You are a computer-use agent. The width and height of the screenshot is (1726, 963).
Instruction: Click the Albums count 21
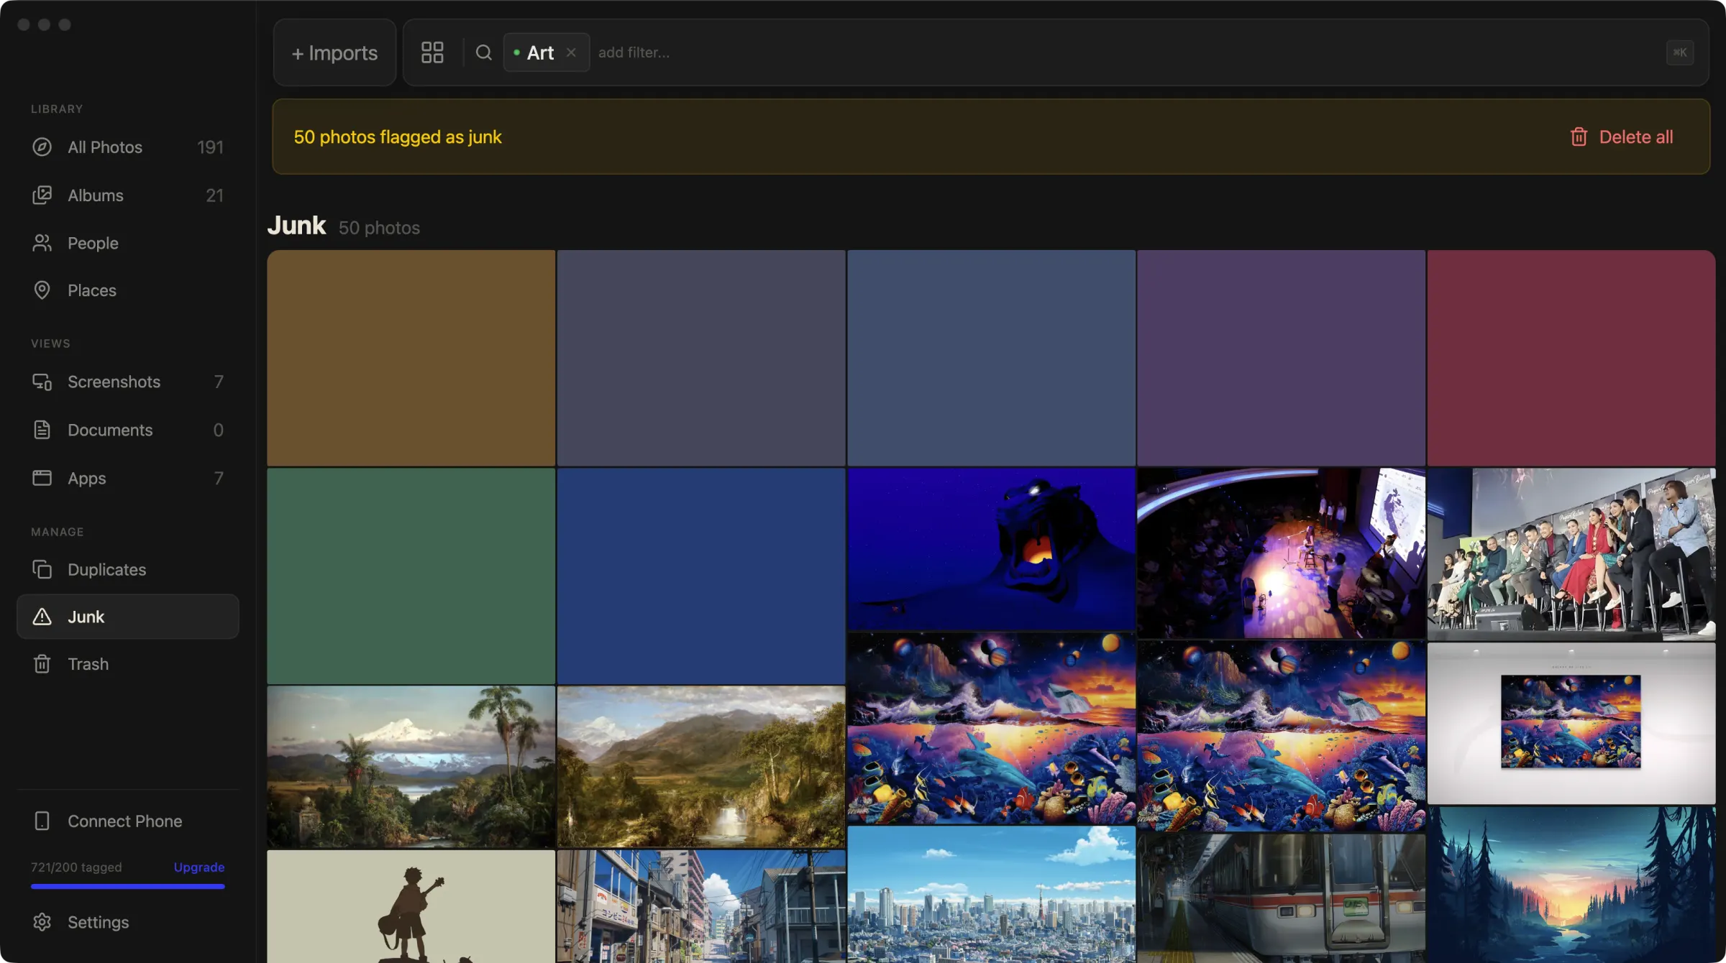pos(214,195)
